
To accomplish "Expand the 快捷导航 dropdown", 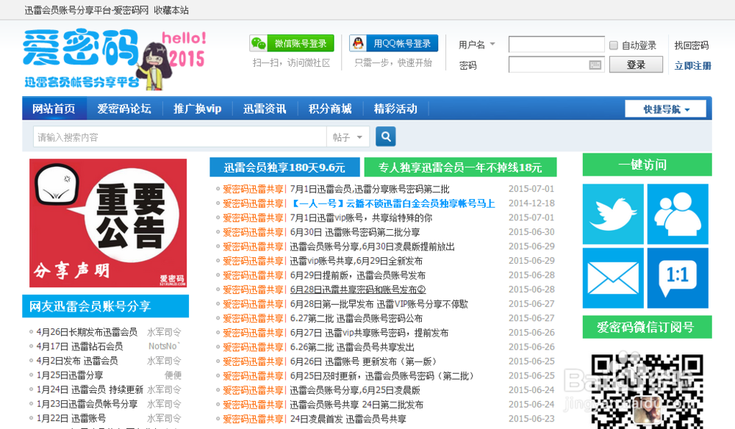I will [x=665, y=108].
